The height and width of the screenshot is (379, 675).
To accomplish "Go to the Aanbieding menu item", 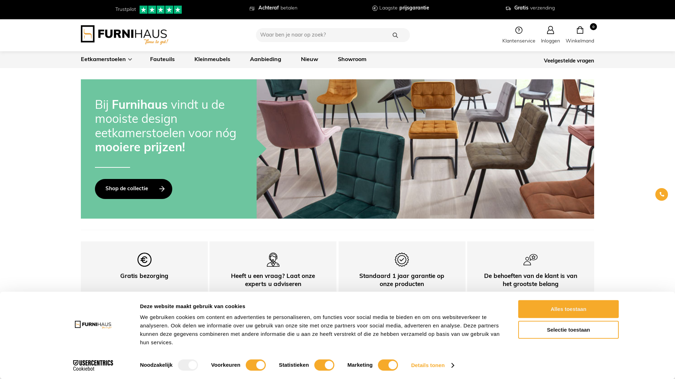I will click(x=265, y=59).
